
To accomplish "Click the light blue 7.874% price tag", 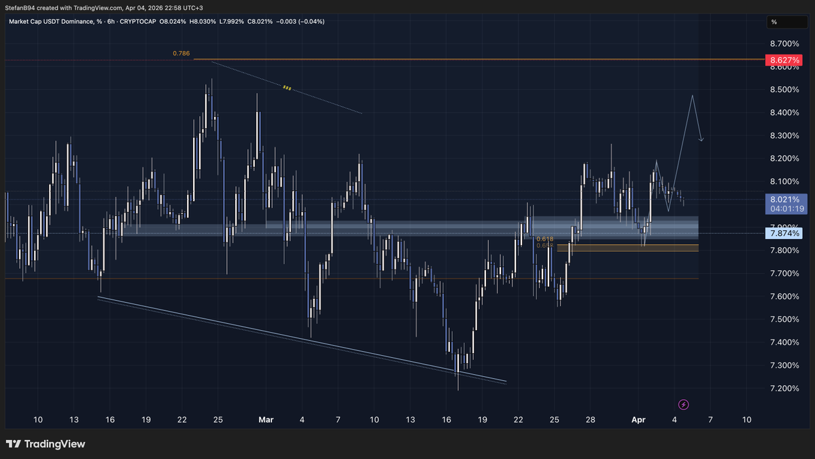I will pyautogui.click(x=784, y=233).
